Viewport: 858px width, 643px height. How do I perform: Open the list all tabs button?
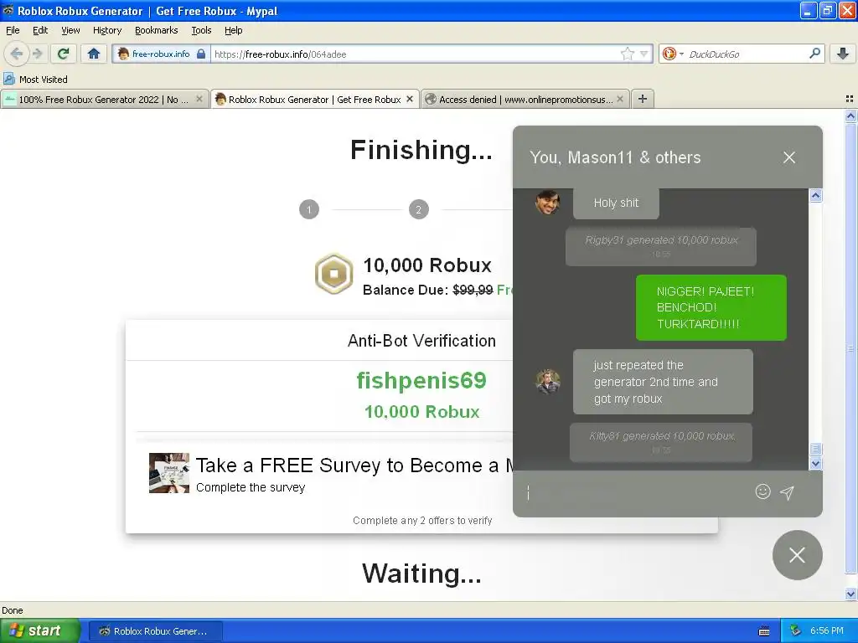(x=850, y=99)
